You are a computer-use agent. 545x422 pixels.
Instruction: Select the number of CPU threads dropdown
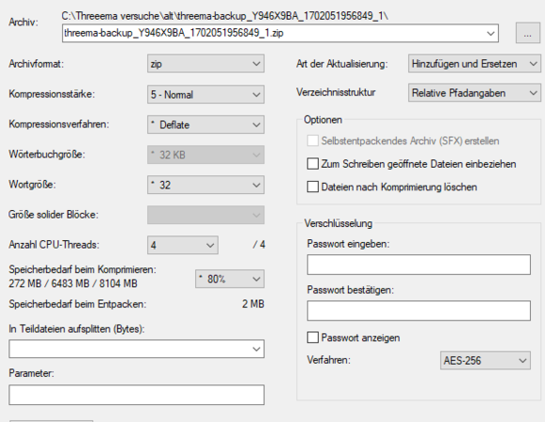pos(183,245)
